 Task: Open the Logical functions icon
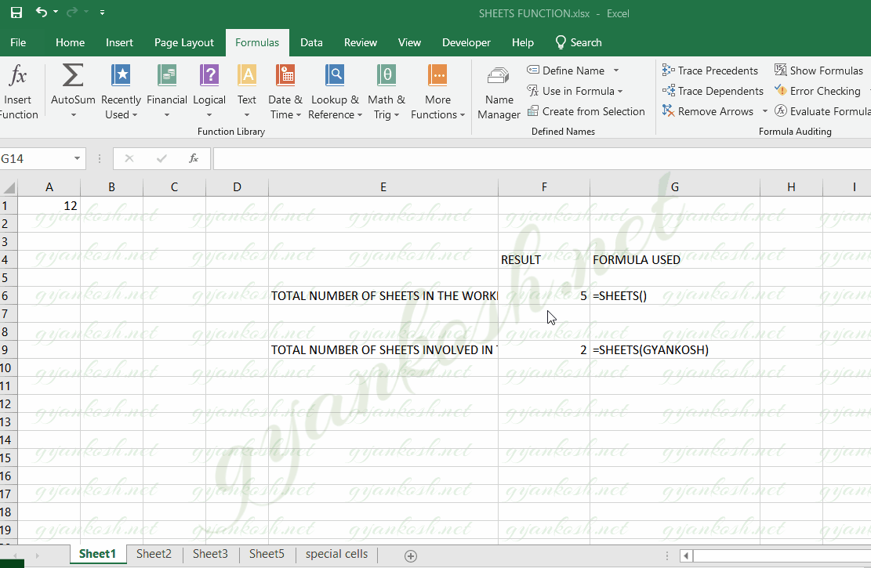tap(209, 75)
